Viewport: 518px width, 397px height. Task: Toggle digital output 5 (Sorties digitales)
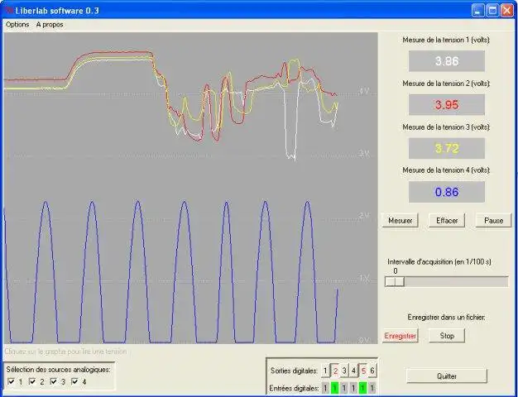pos(363,371)
